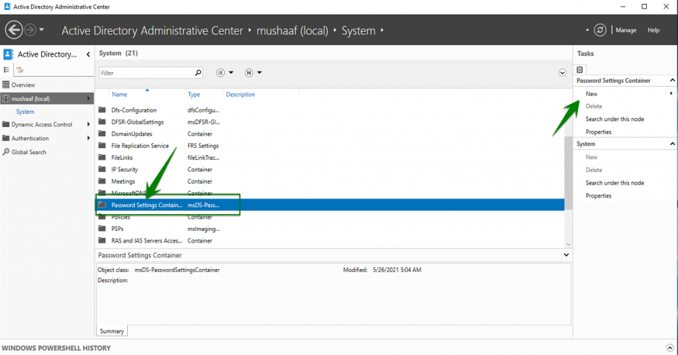Click breadcrumb 'mushaaf (local)'

click(x=292, y=30)
